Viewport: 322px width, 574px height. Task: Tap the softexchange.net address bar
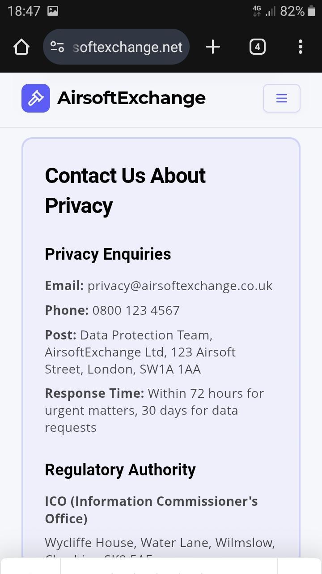coord(116,47)
